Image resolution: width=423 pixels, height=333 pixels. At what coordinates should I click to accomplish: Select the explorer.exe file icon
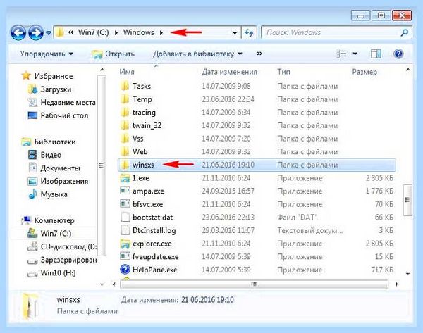click(125, 244)
